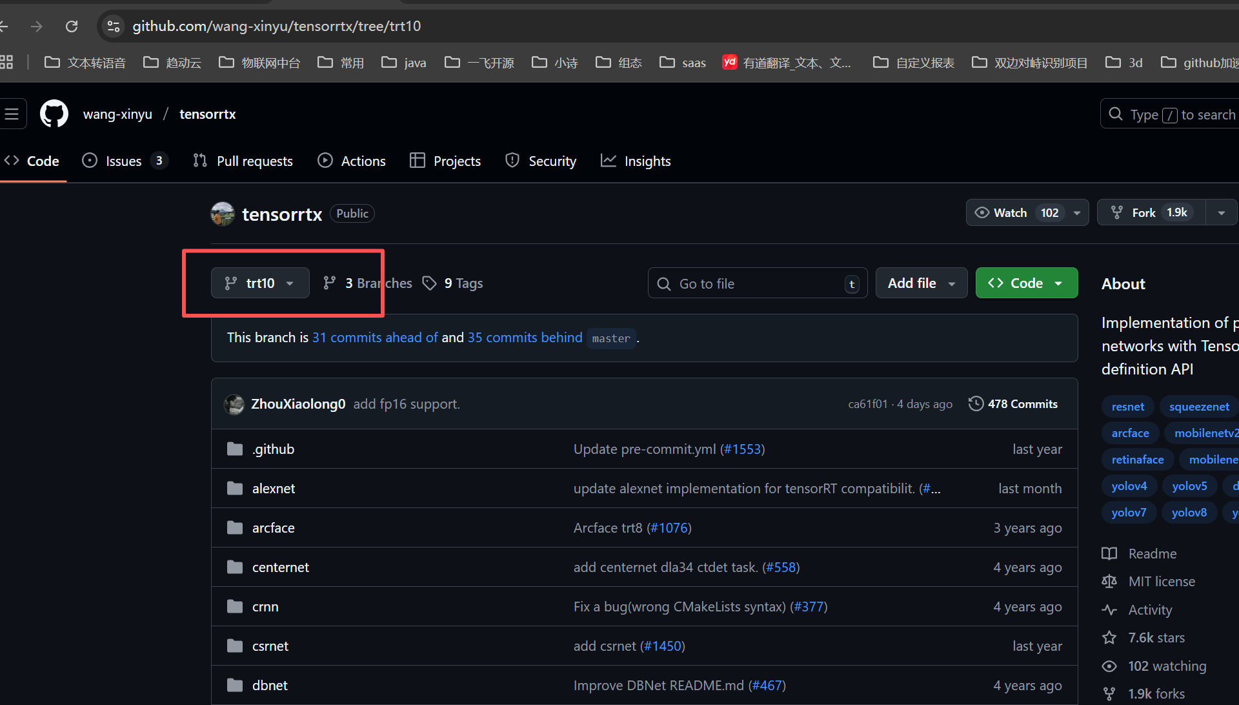The width and height of the screenshot is (1239, 705).
Task: Click the GitHub octocat logo
Action: (54, 114)
